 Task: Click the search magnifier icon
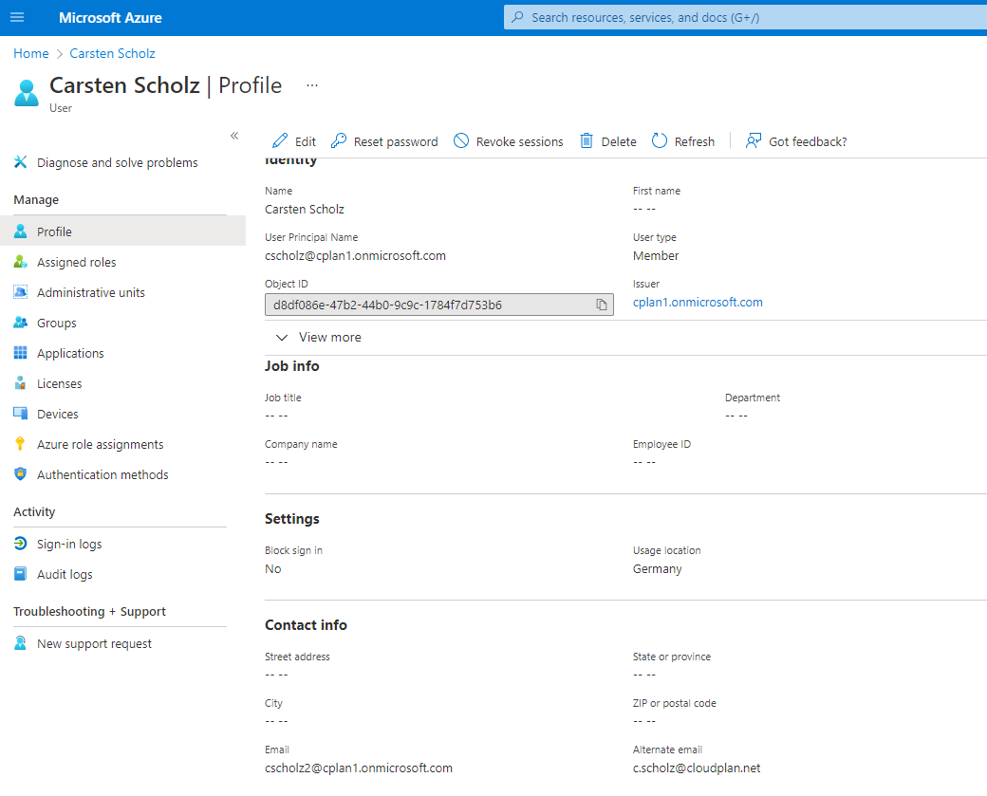[x=517, y=17]
